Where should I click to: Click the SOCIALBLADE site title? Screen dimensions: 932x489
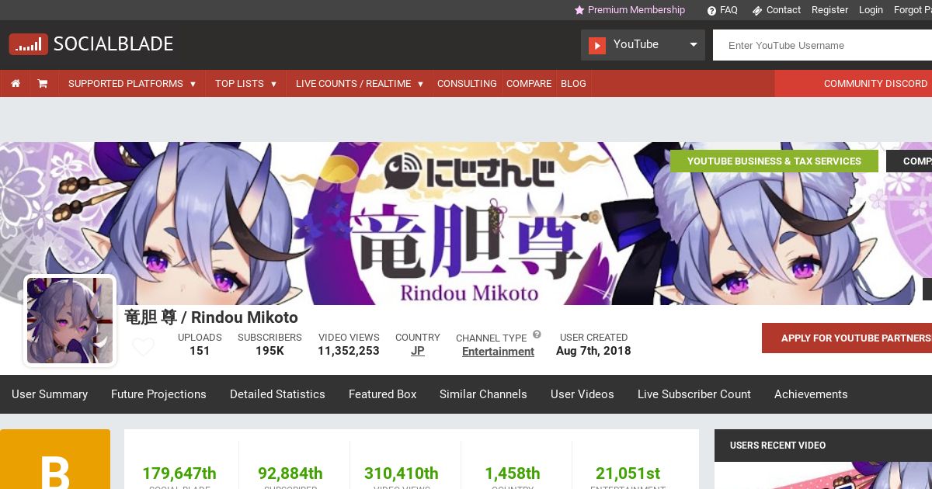click(113, 44)
